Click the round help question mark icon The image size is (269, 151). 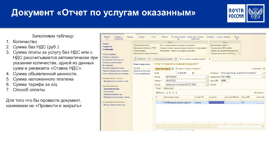(x=264, y=69)
